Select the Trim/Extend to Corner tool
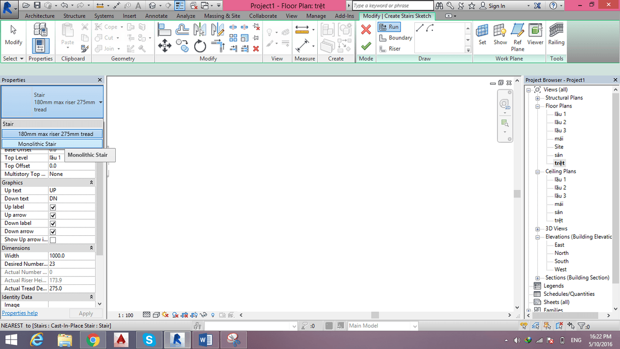 [218, 46]
